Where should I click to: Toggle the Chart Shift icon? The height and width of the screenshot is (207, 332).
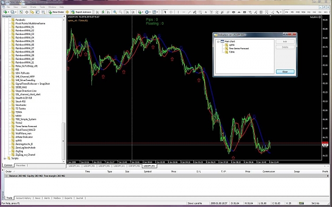(133, 12)
